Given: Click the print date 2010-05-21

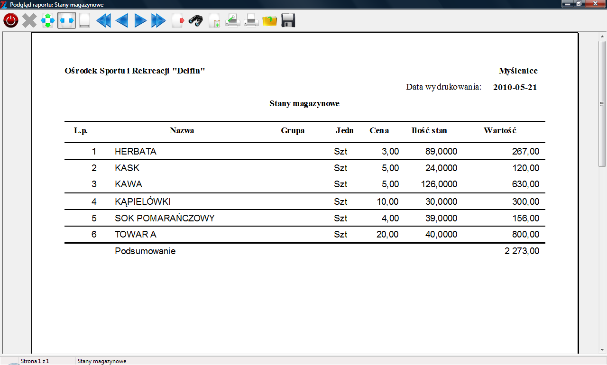Looking at the screenshot, I should [x=515, y=87].
